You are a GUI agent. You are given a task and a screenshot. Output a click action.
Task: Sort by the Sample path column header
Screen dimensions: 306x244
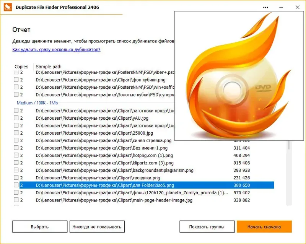tap(49, 67)
